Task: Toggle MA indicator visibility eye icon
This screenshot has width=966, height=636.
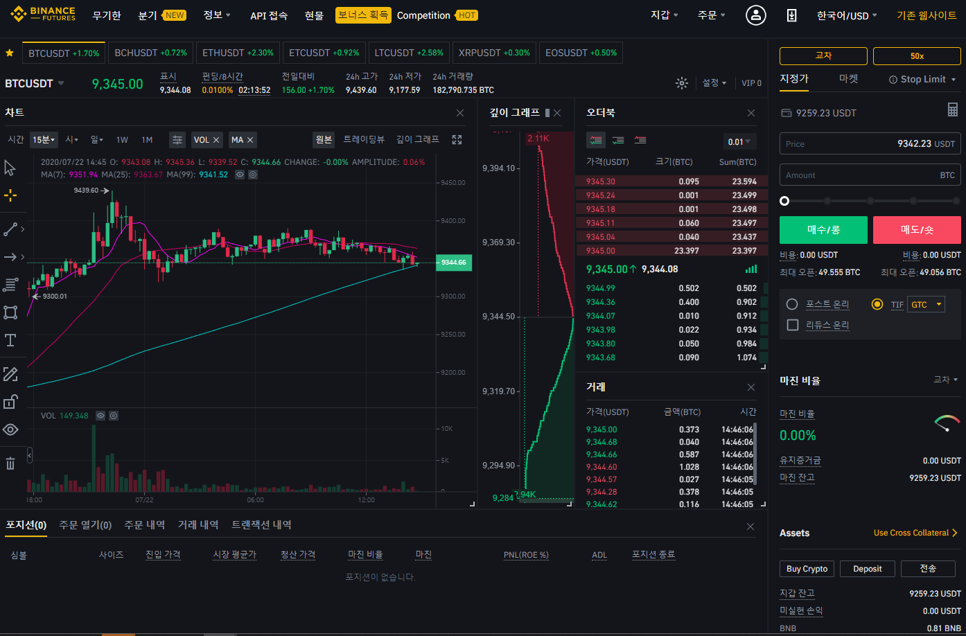Action: coord(240,175)
